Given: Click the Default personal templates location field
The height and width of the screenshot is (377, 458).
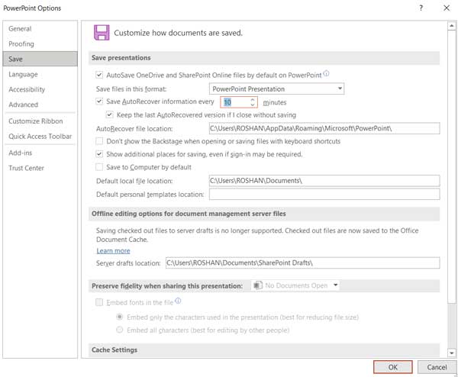Looking at the screenshot, I should click(324, 194).
